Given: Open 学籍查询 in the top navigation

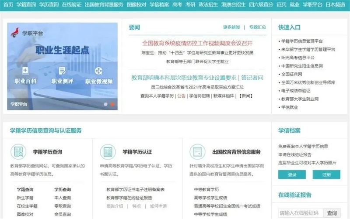Looking at the screenshot, I should [26, 4].
